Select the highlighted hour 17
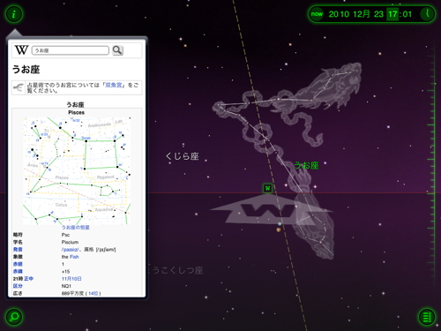This screenshot has height=331, width=441. [x=392, y=14]
